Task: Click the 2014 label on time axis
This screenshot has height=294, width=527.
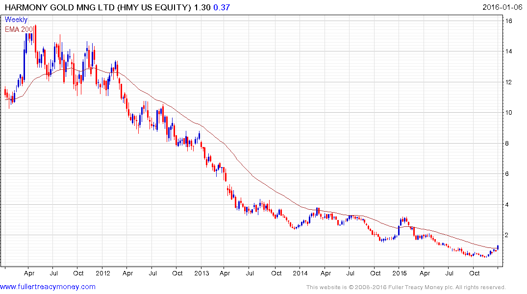Action: coord(300,273)
